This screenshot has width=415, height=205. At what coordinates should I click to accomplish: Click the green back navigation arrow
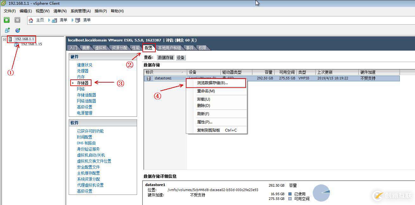point(7,20)
